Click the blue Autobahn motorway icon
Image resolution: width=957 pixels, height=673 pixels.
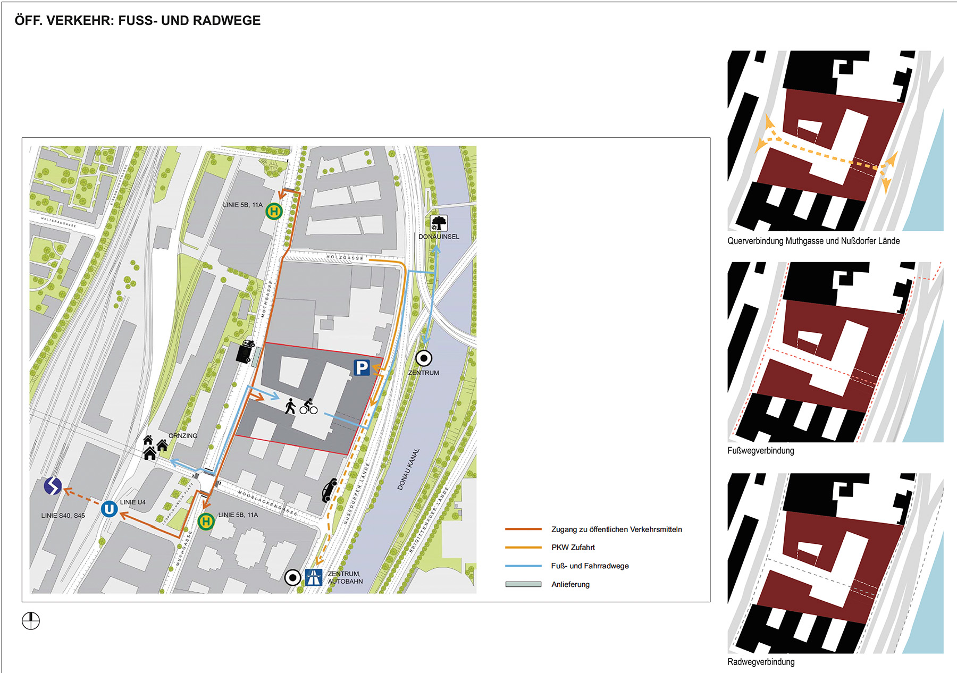314,577
